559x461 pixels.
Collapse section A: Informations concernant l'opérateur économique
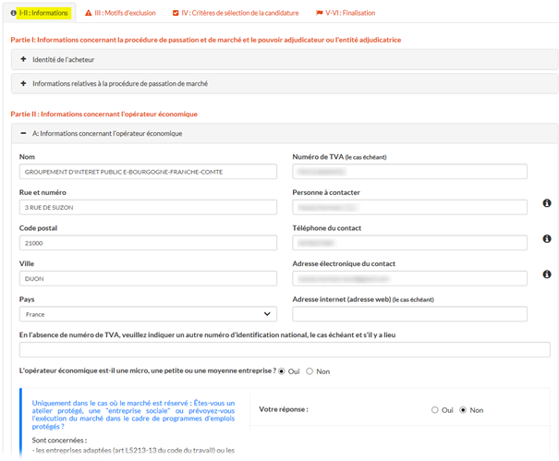pyautogui.click(x=23, y=133)
